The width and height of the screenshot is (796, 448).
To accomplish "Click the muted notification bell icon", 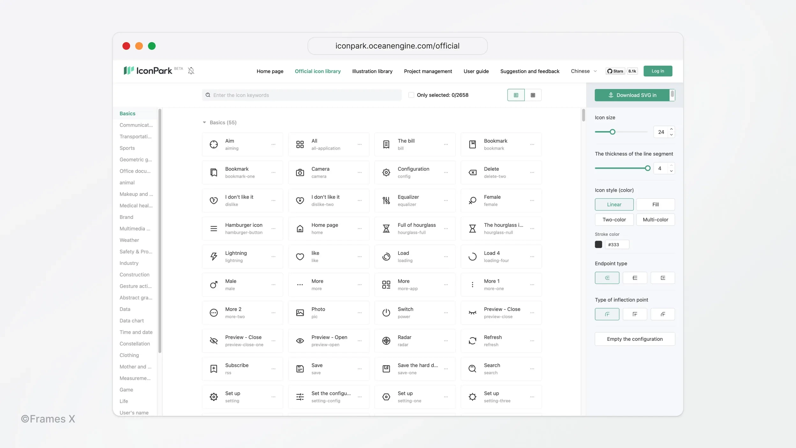I will 191,71.
